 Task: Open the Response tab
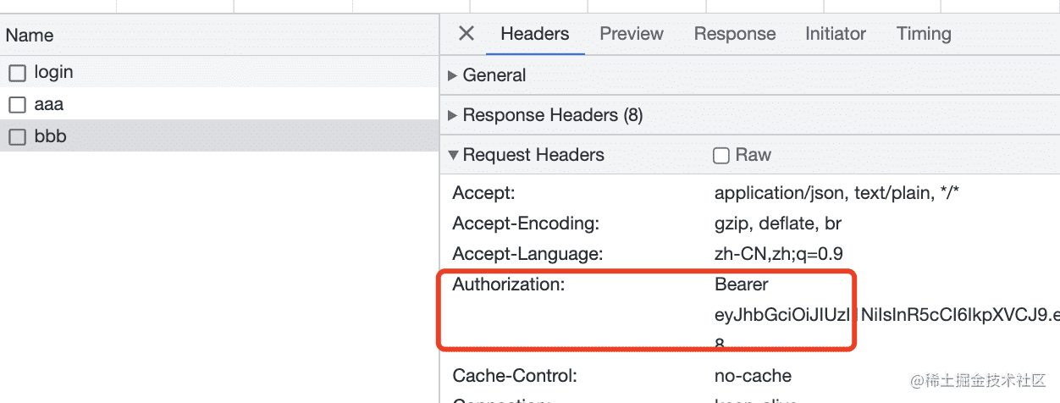coord(734,34)
